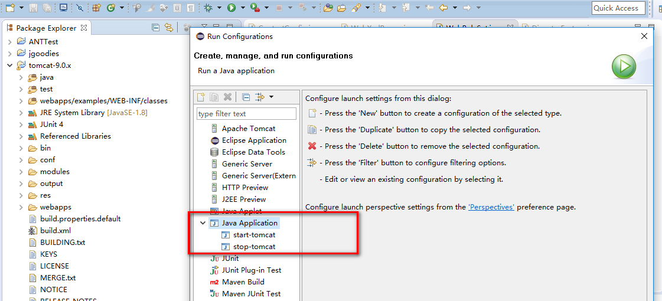Click the monitor-shaped console icon in toolbar
662x301 pixels.
[x=63, y=7]
